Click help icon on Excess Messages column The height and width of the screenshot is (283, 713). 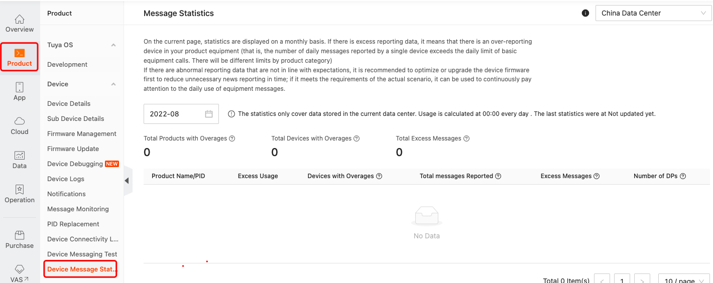[597, 176]
